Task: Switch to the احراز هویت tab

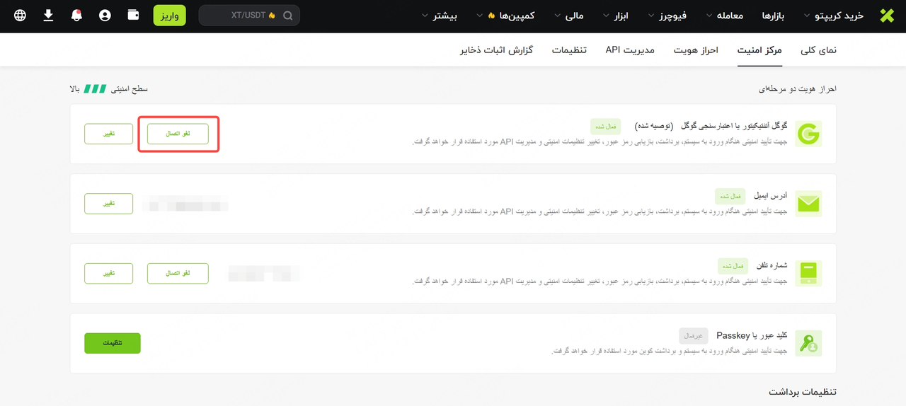Action: 696,50
